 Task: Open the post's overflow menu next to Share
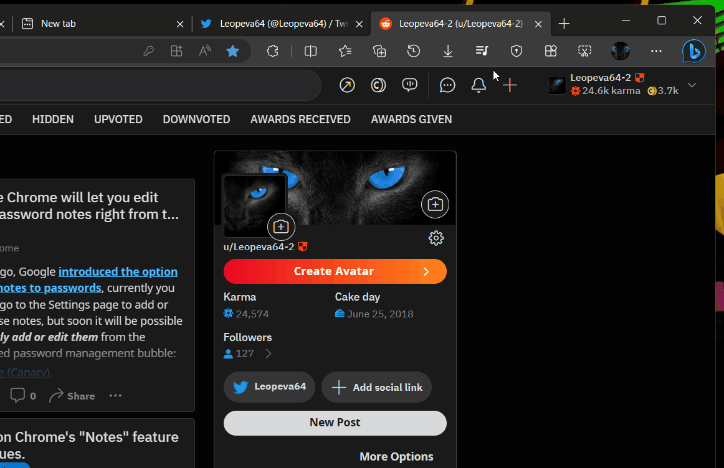click(x=115, y=395)
